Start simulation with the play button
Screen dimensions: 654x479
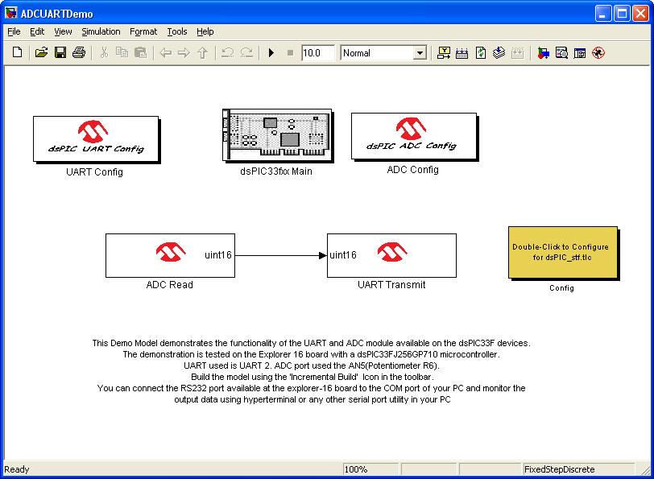[271, 53]
